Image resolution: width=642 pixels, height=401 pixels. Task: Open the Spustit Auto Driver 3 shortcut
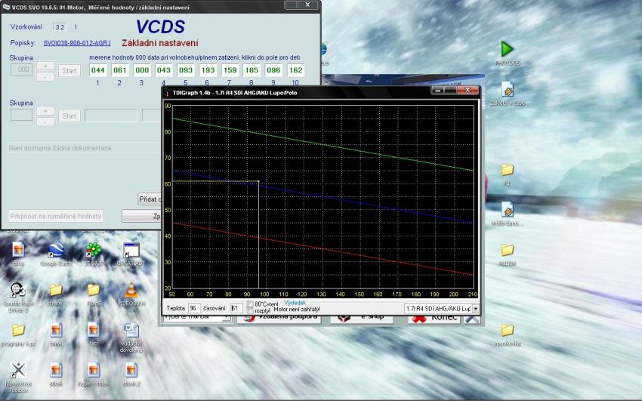tap(18, 291)
